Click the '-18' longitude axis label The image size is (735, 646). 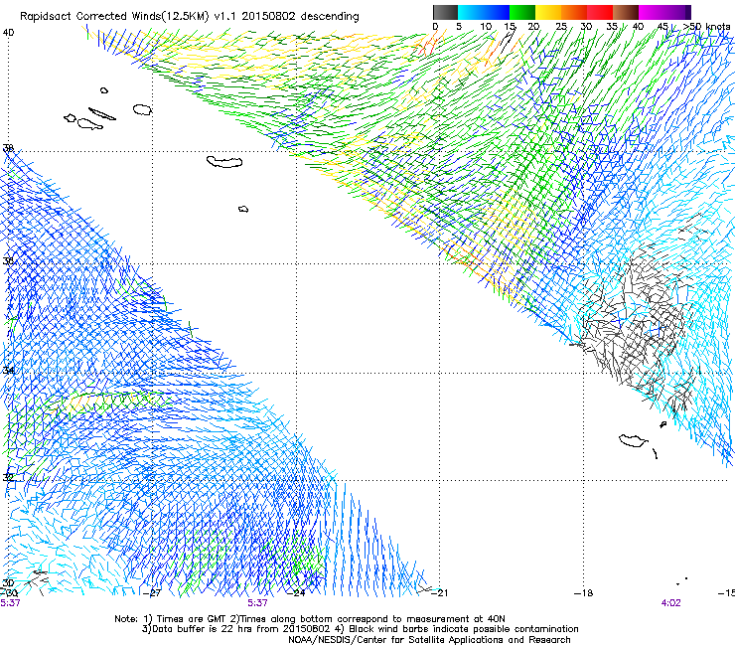pos(583,593)
